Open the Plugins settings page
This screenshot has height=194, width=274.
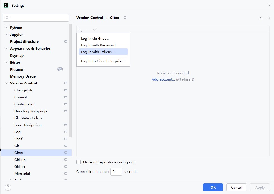click(16, 69)
